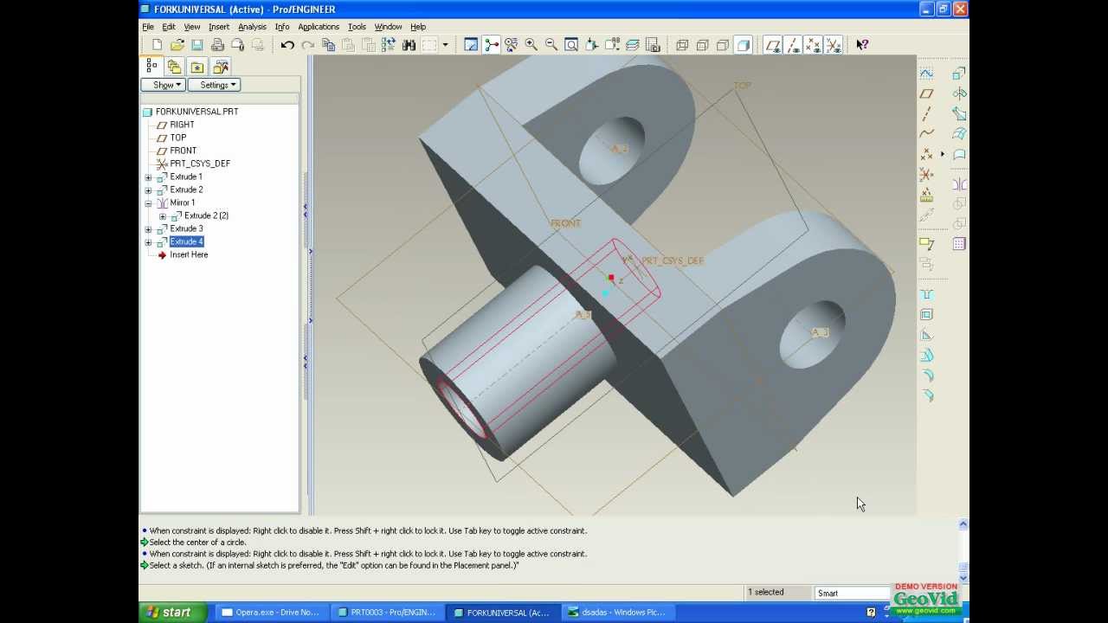The image size is (1108, 623).
Task: Toggle coordinate systems display
Action: 833,45
